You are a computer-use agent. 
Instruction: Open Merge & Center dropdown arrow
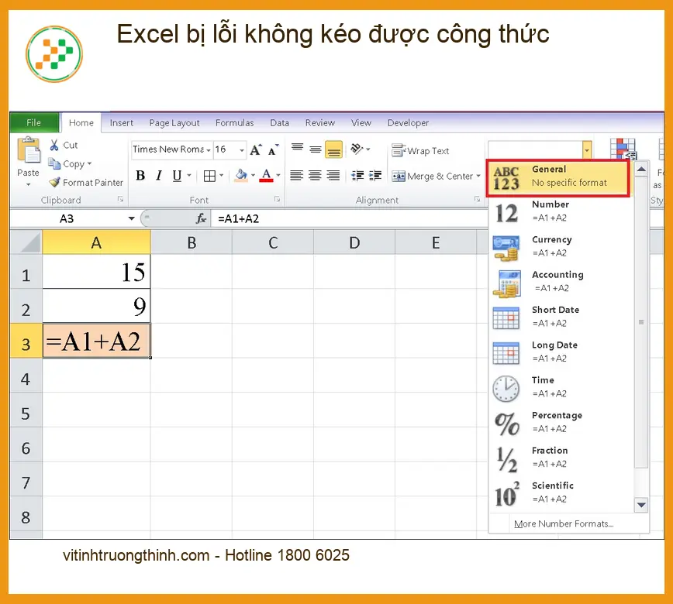478,177
